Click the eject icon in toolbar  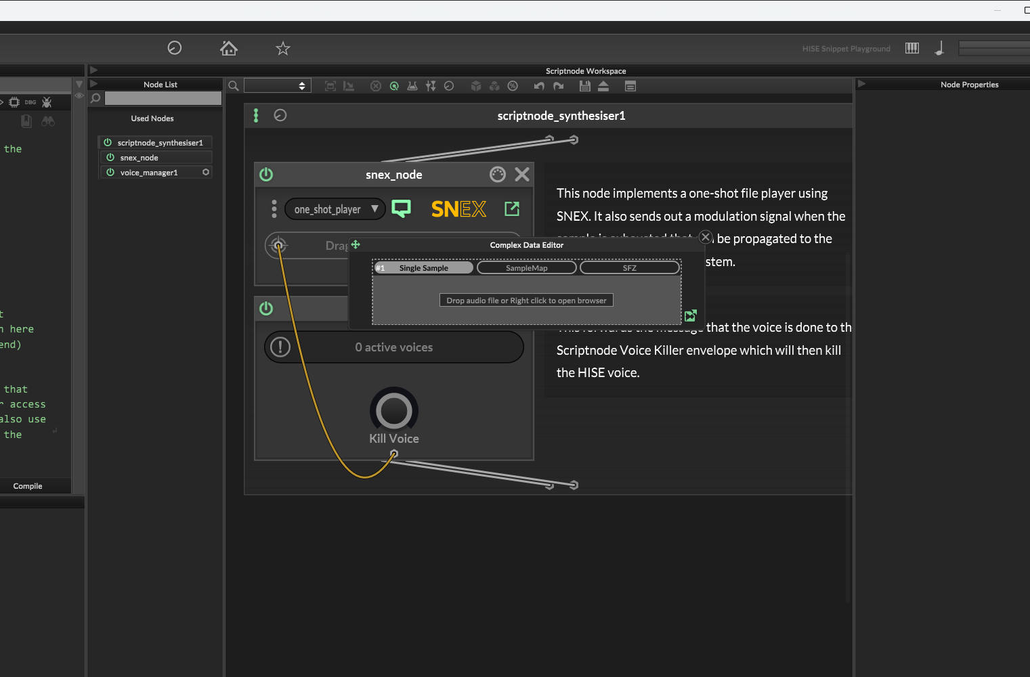coord(603,86)
